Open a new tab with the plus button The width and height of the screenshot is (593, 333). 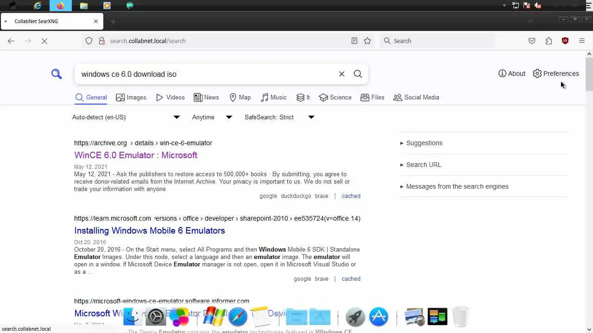coord(113,21)
